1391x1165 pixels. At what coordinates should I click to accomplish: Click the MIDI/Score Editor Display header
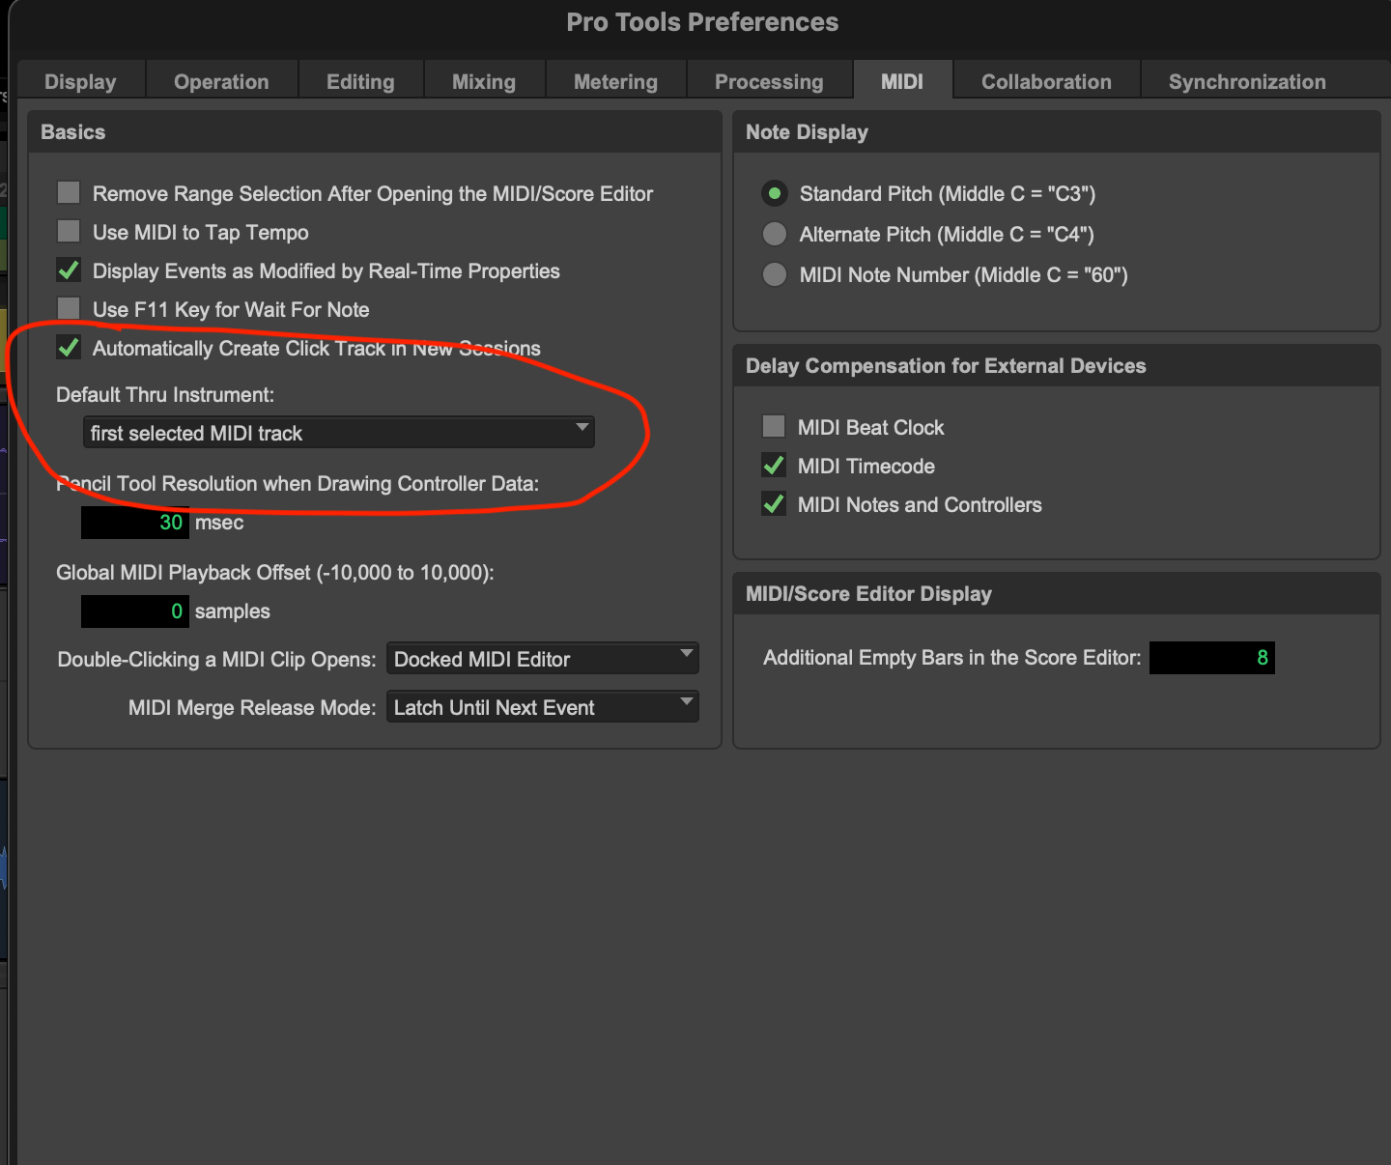coord(868,594)
